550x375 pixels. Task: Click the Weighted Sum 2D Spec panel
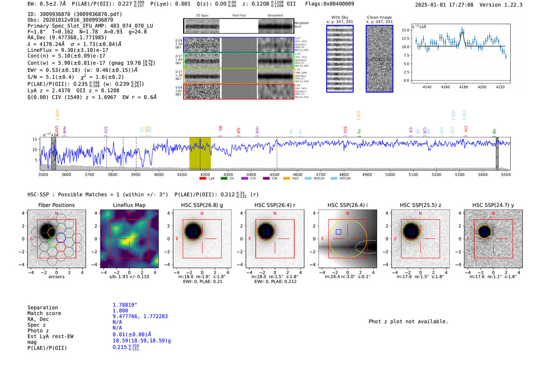pos(202,26)
